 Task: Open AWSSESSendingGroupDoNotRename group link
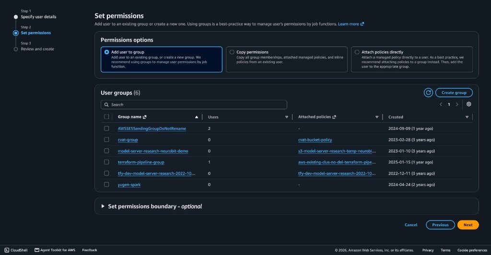[152, 128]
